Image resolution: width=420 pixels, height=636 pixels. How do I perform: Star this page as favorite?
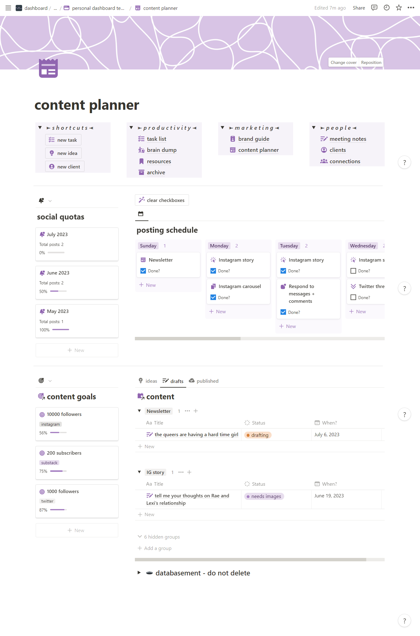(399, 8)
